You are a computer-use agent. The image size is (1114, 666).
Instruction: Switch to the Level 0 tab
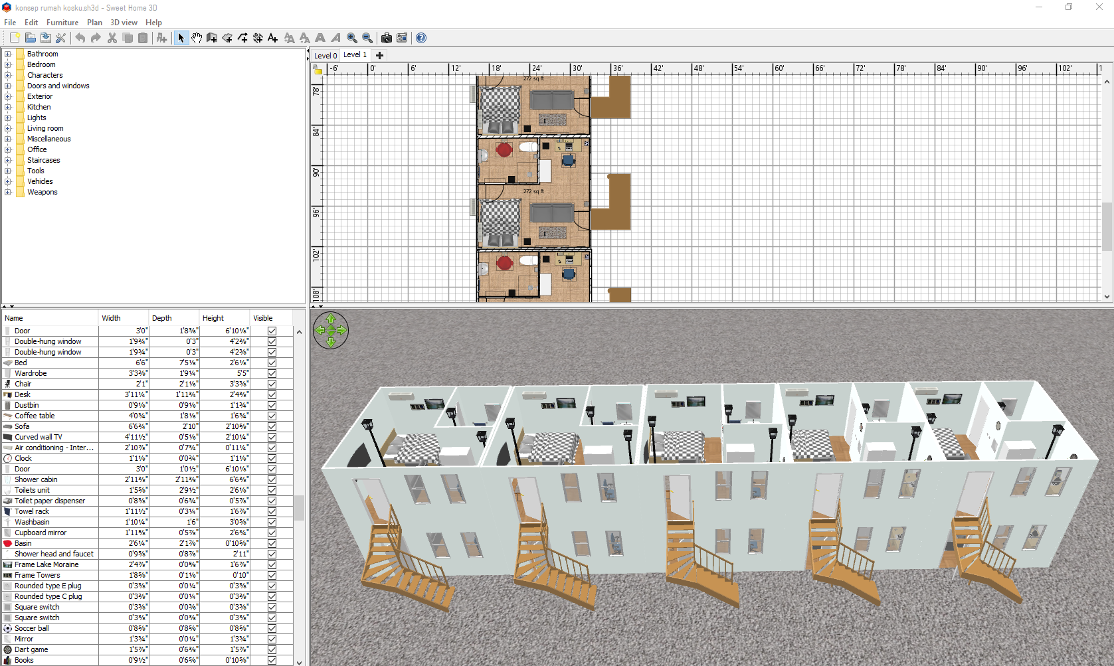pos(325,56)
